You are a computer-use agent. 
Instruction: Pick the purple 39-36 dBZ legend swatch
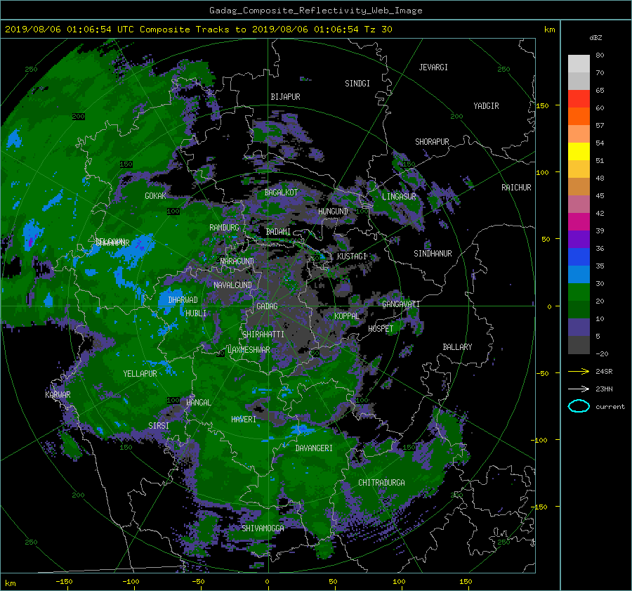coord(579,239)
